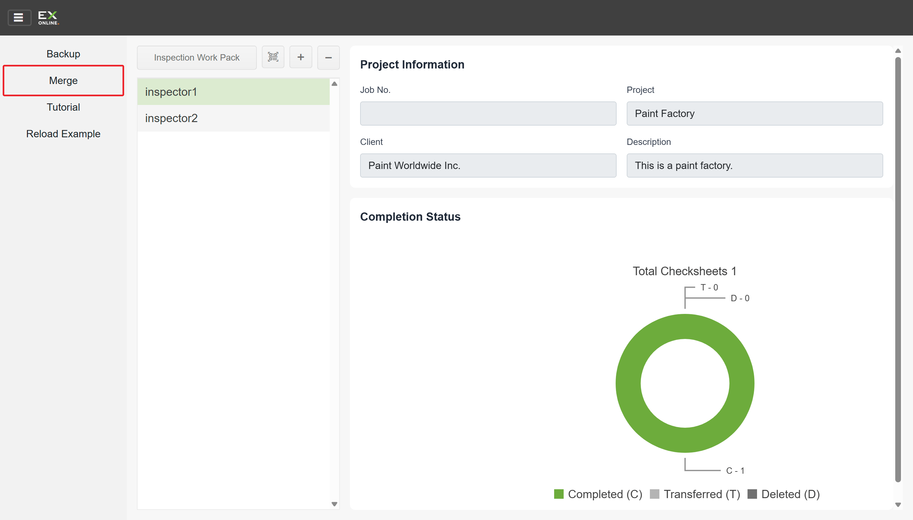Image resolution: width=913 pixels, height=520 pixels.
Task: Click the Project Information heading
Action: pyautogui.click(x=412, y=64)
